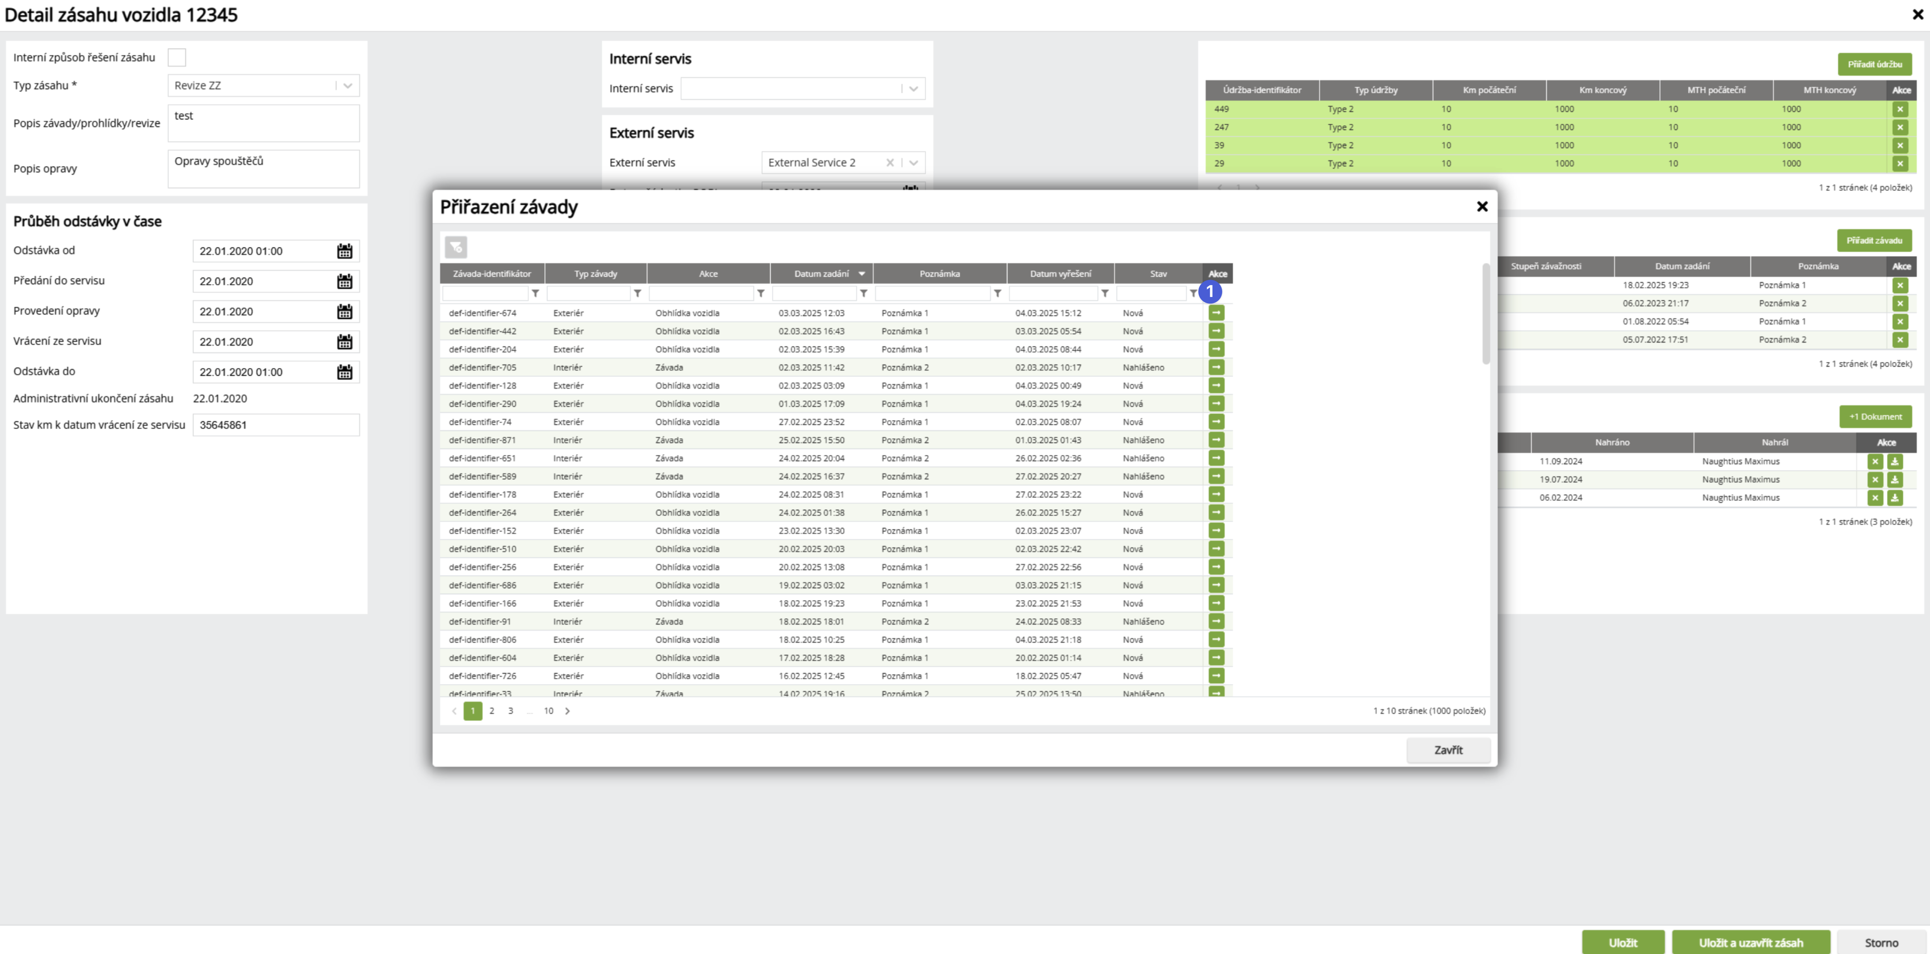The width and height of the screenshot is (1930, 954).
Task: Open the Interní servis dropdown
Action: pyautogui.click(x=913, y=89)
